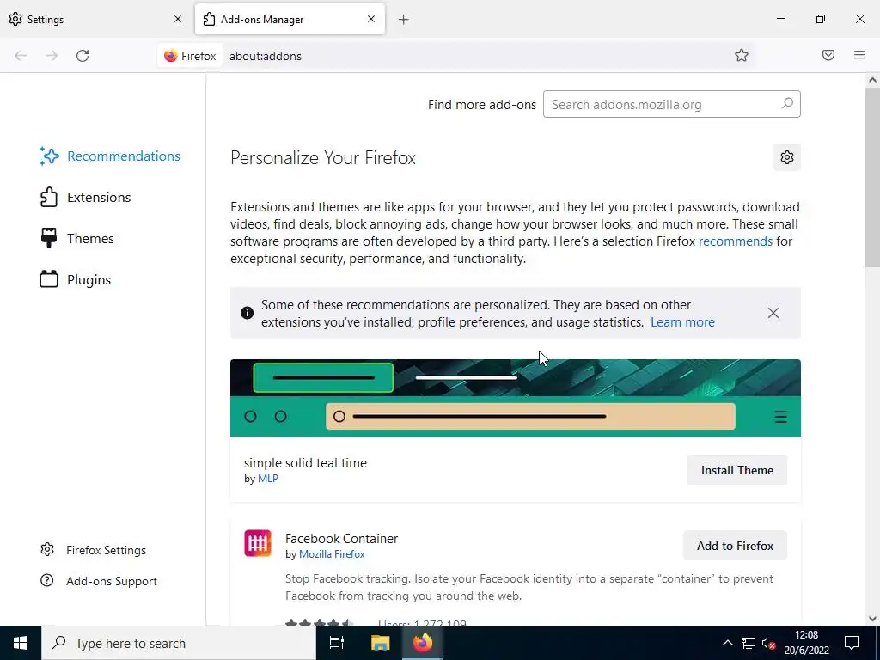Click the magnifier icon in add-ons search
The image size is (880, 660).
787,104
